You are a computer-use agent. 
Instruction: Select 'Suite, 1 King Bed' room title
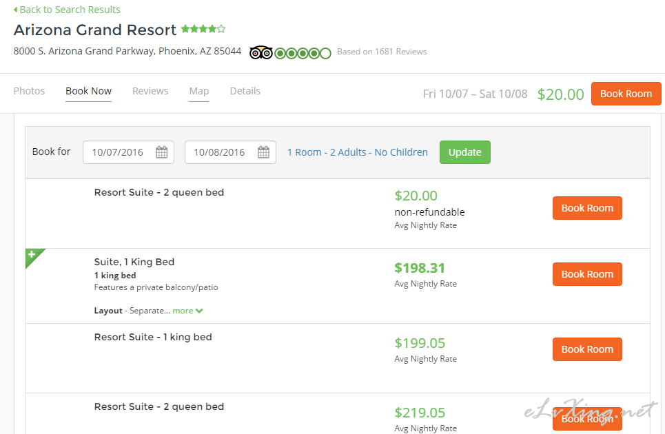(x=134, y=262)
